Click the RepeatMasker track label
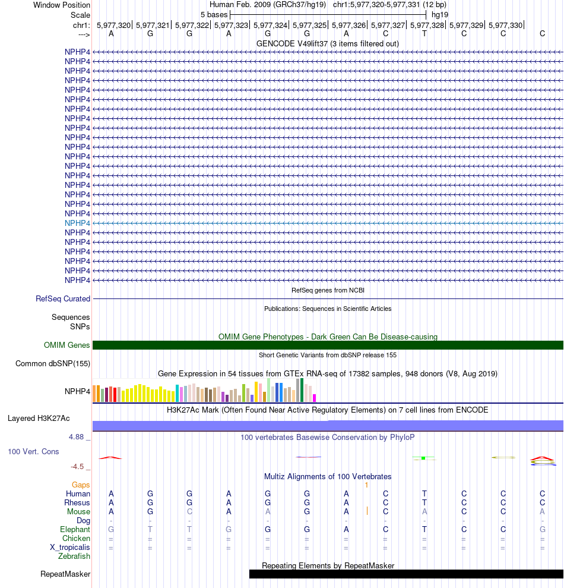 (x=65, y=574)
